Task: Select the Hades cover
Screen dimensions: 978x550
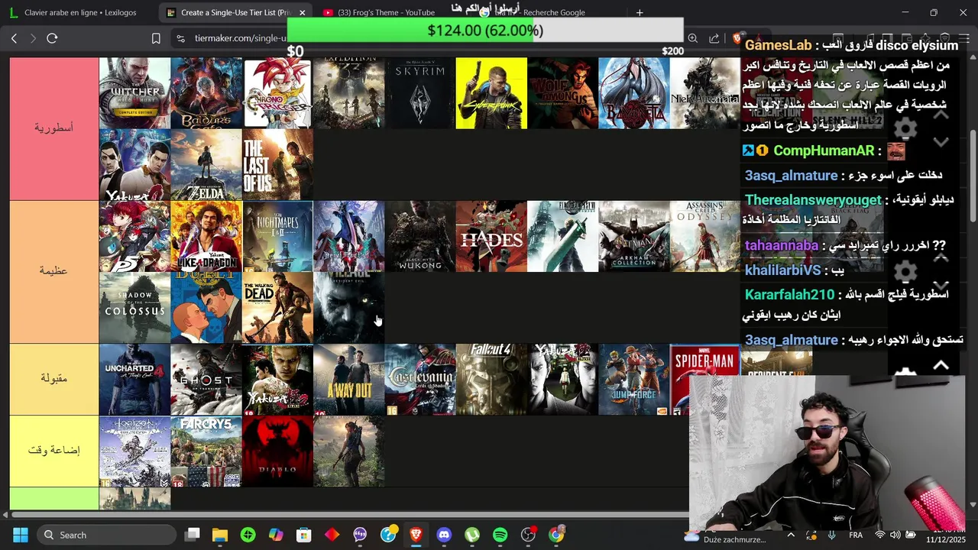Action: tap(491, 236)
